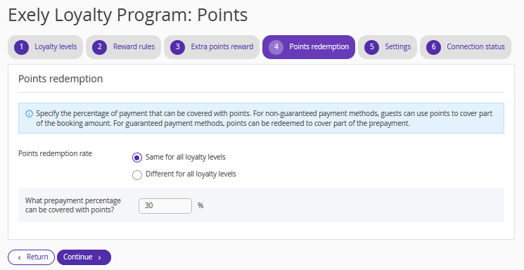Click the step 4 circle badge
Image resolution: width=524 pixels, height=270 pixels.
(x=276, y=47)
